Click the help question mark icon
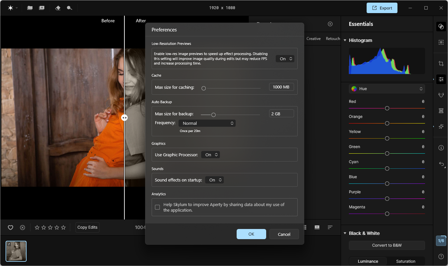The width and height of the screenshot is (448, 266). coord(441,256)
